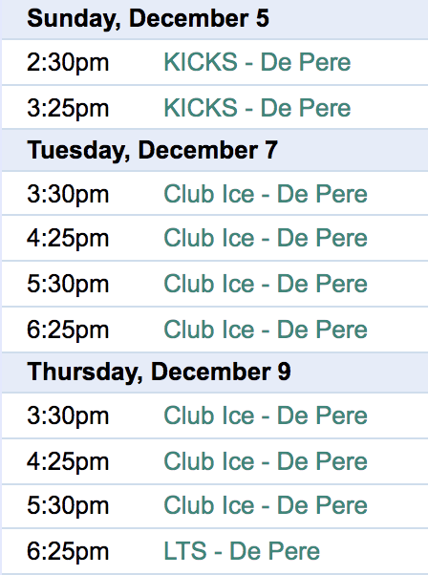Open the Tuesday 3:30pm Club Ice - De Pere event
The width and height of the screenshot is (428, 575).
(266, 194)
